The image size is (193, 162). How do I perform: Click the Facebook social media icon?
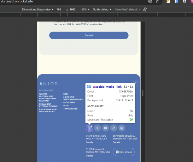90,128
